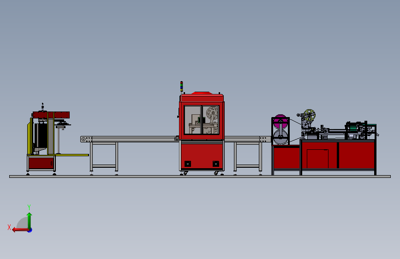
Task: Select the long gray floor base plate
Action: (200, 177)
